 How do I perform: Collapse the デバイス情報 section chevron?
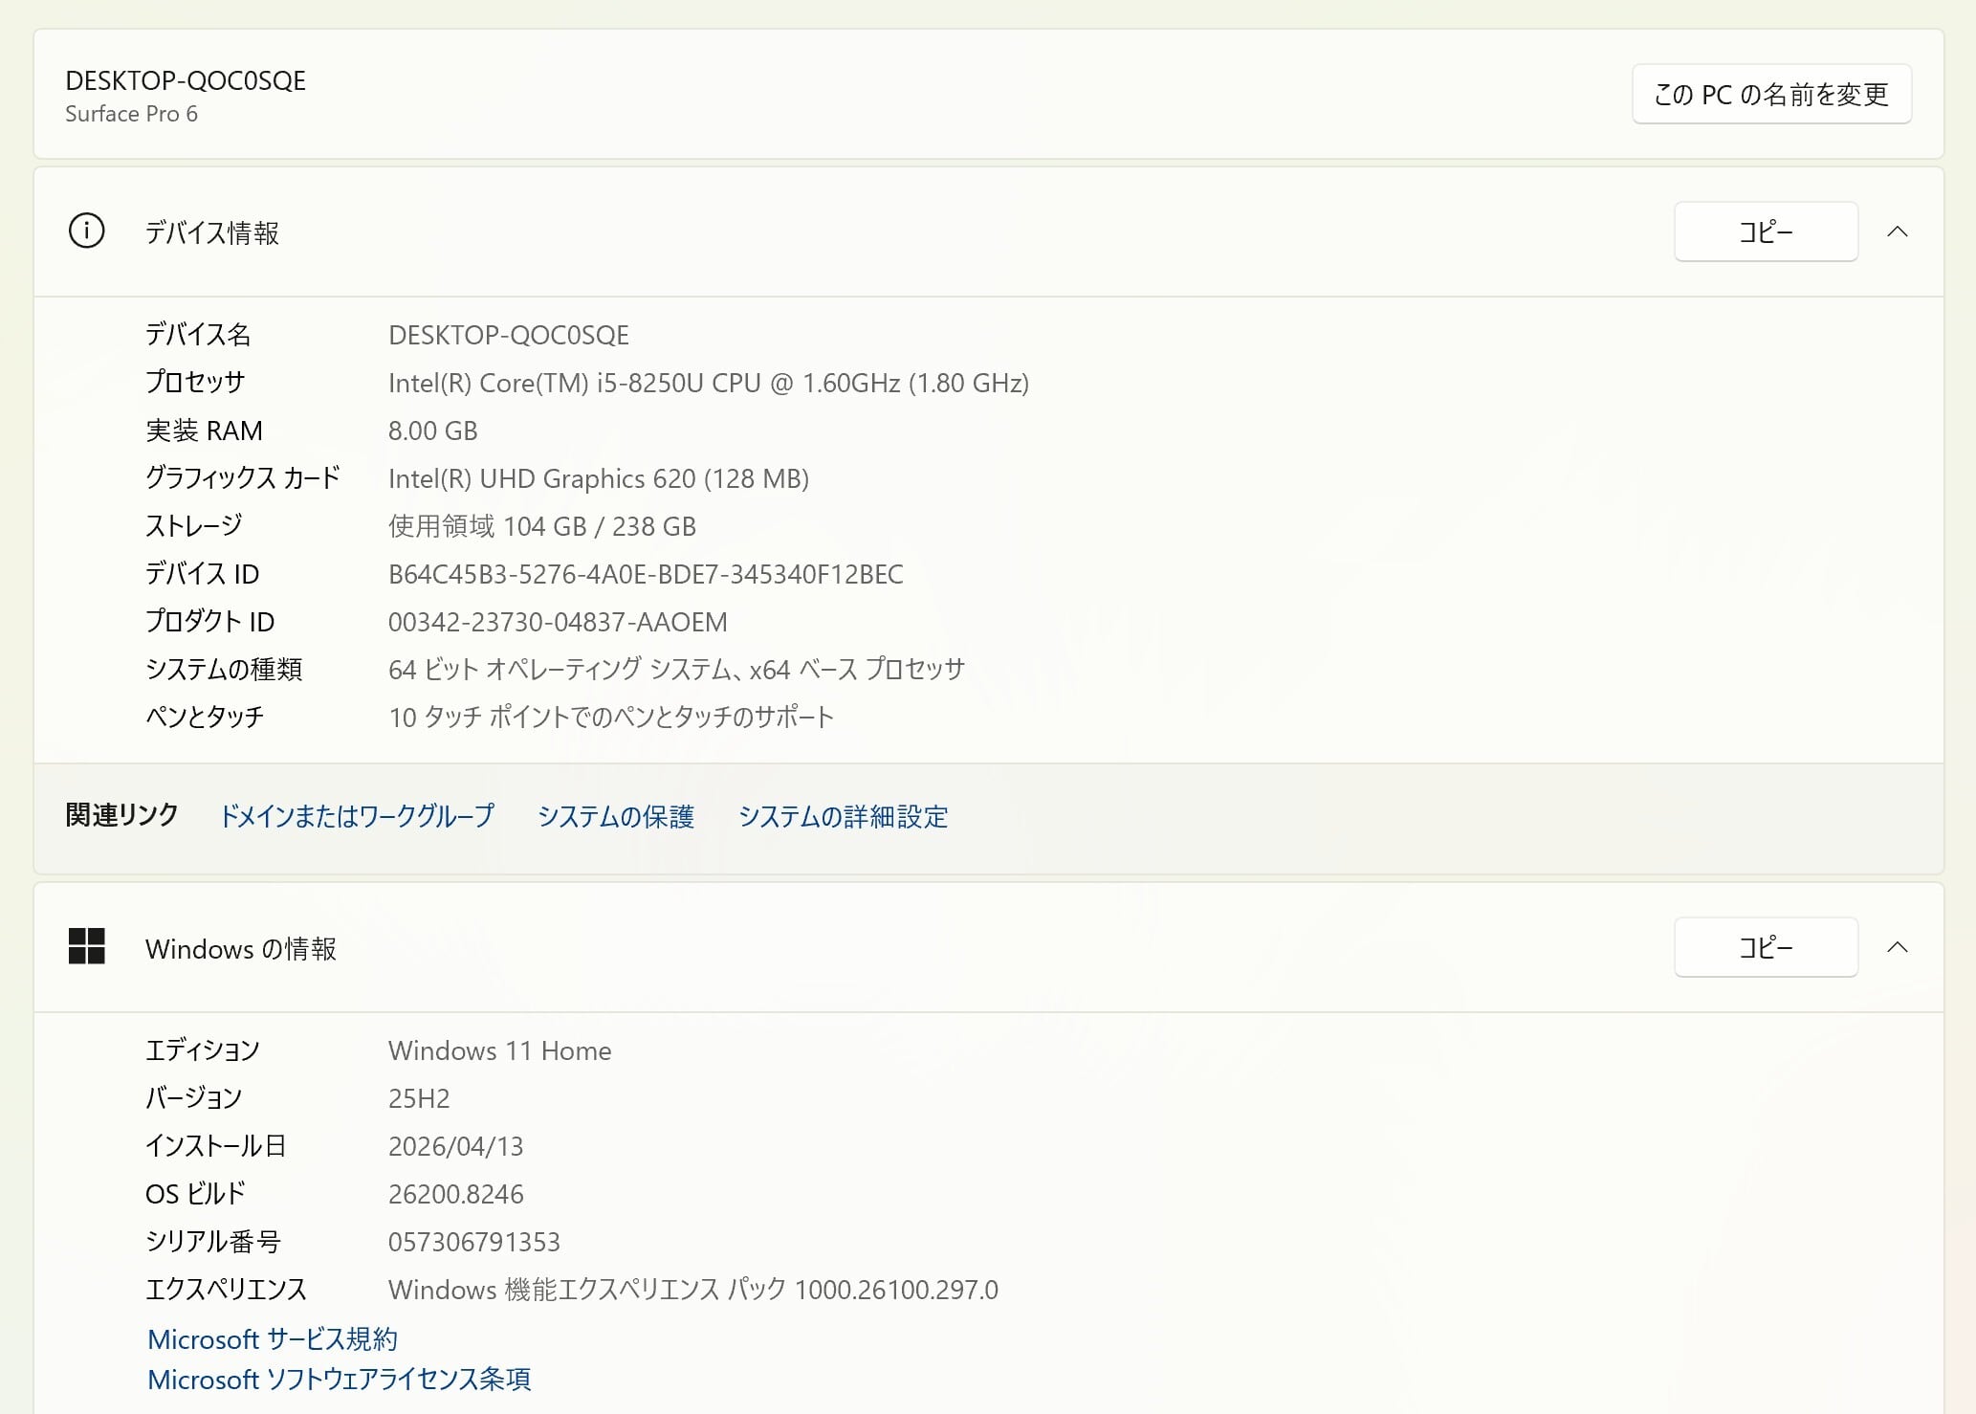tap(1898, 232)
